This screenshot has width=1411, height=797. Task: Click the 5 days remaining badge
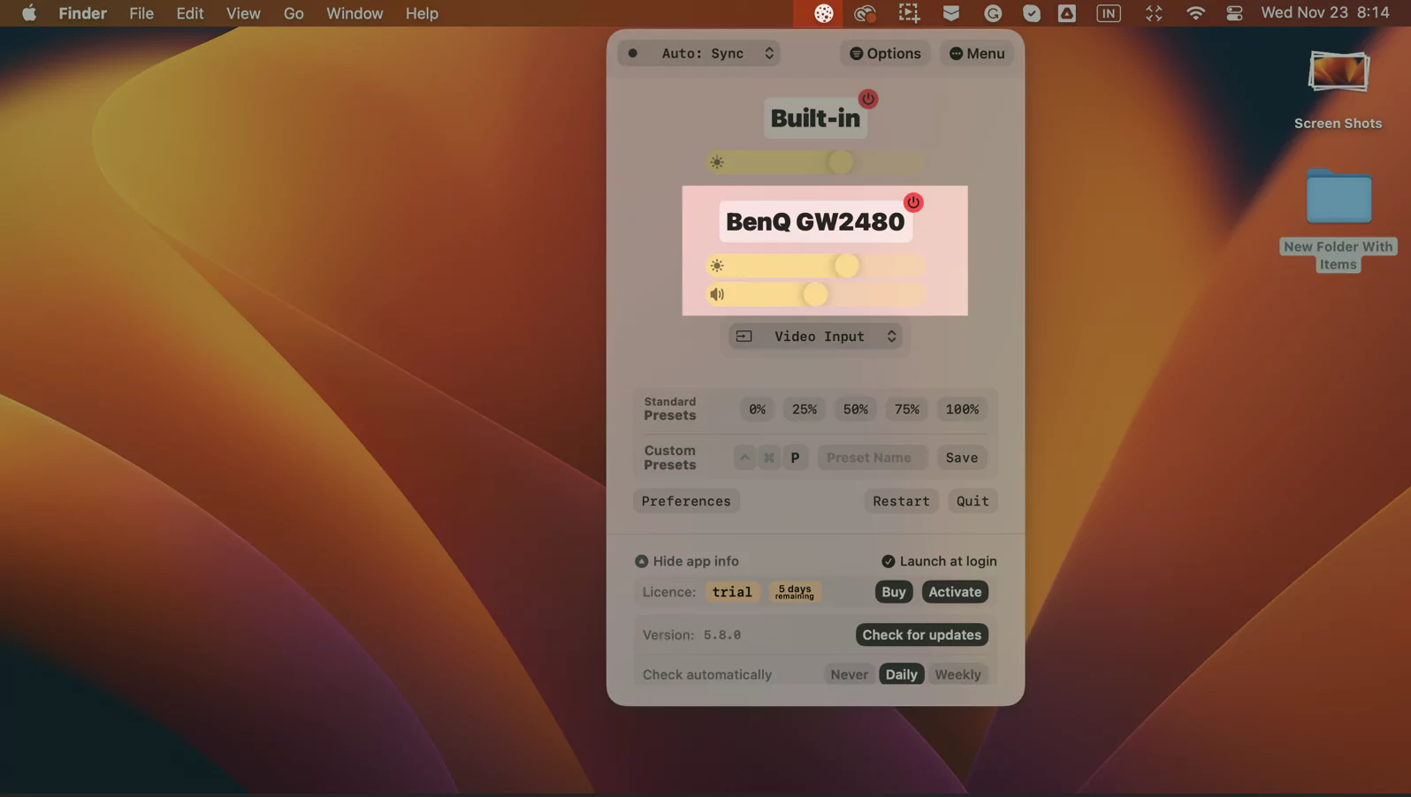(x=794, y=592)
